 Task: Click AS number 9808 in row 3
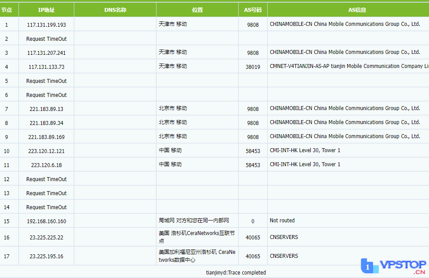pos(253,53)
